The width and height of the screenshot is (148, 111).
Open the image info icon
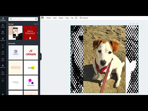coord(76,18)
